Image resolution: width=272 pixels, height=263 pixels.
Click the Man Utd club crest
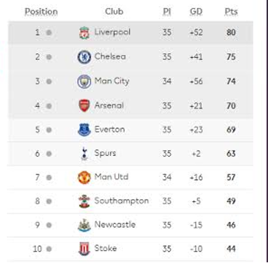(x=84, y=178)
